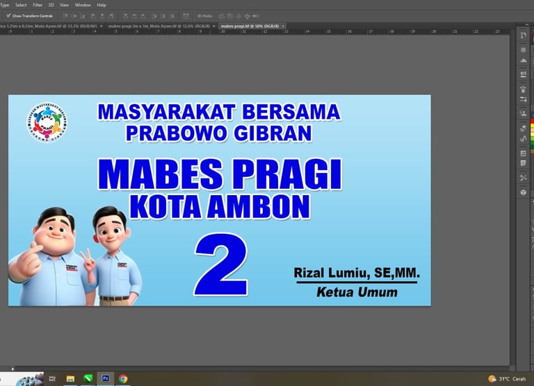Click Align left edges icon
This screenshot has width=534, height=386.
pyautogui.click(x=93, y=16)
